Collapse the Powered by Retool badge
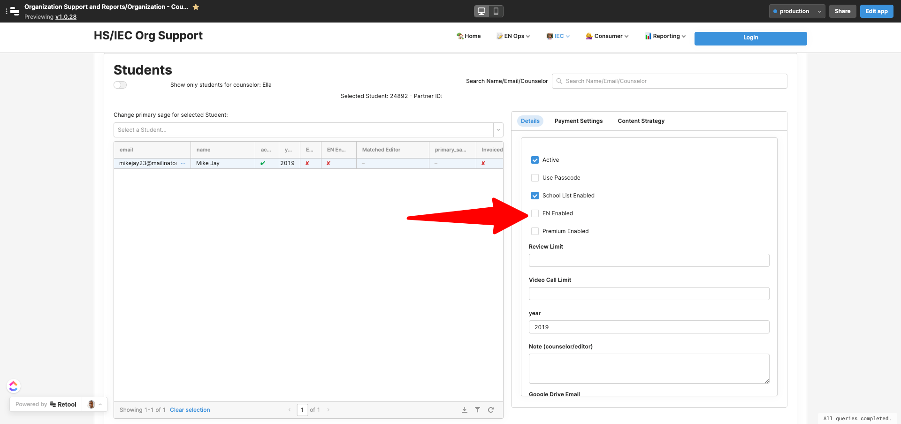This screenshot has width=901, height=424. click(x=100, y=404)
